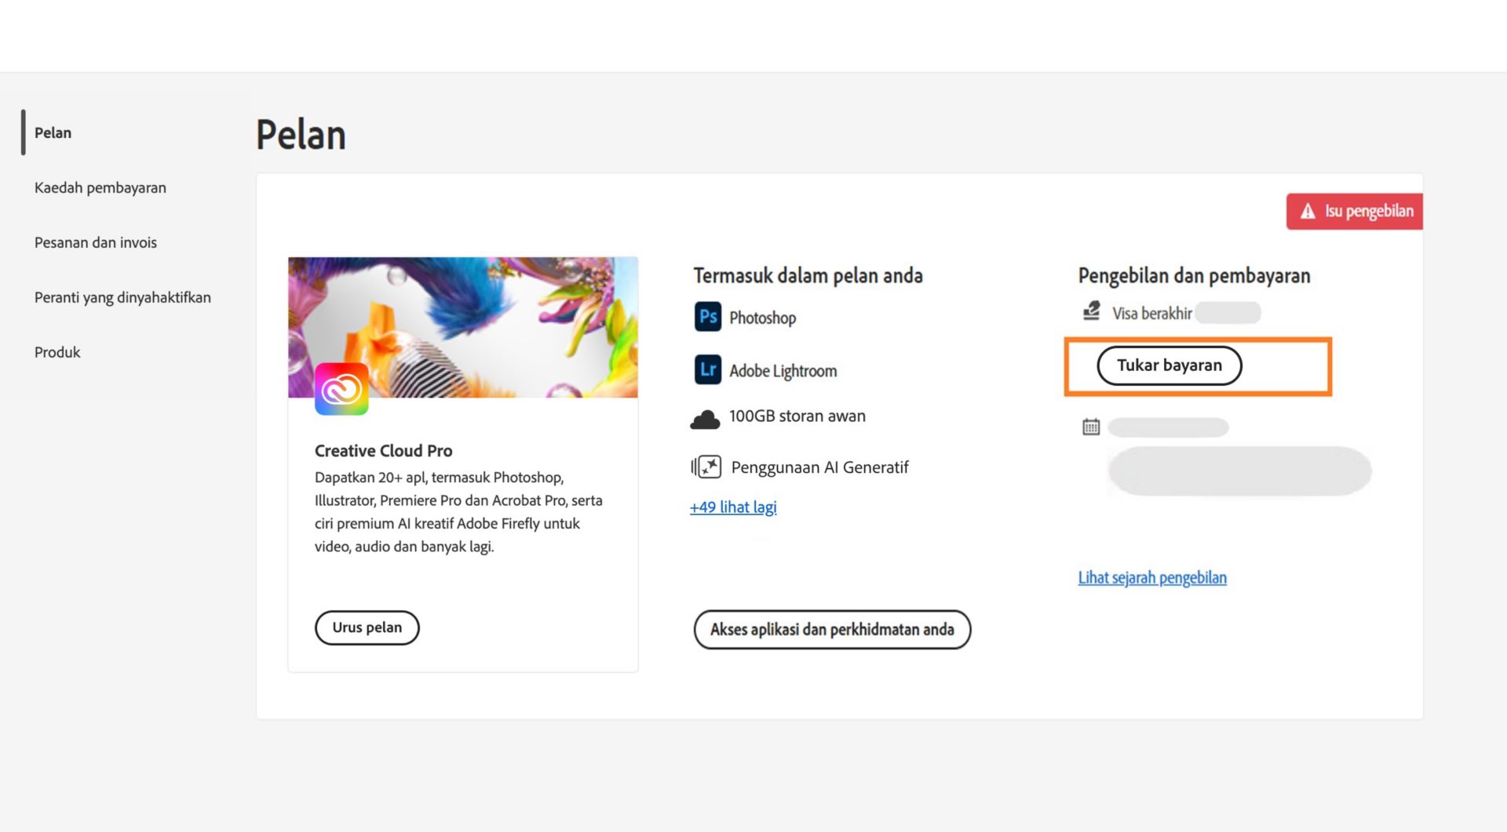Click the Adobe Lightroom icon
Screen dimensions: 1507x832
[x=707, y=370]
